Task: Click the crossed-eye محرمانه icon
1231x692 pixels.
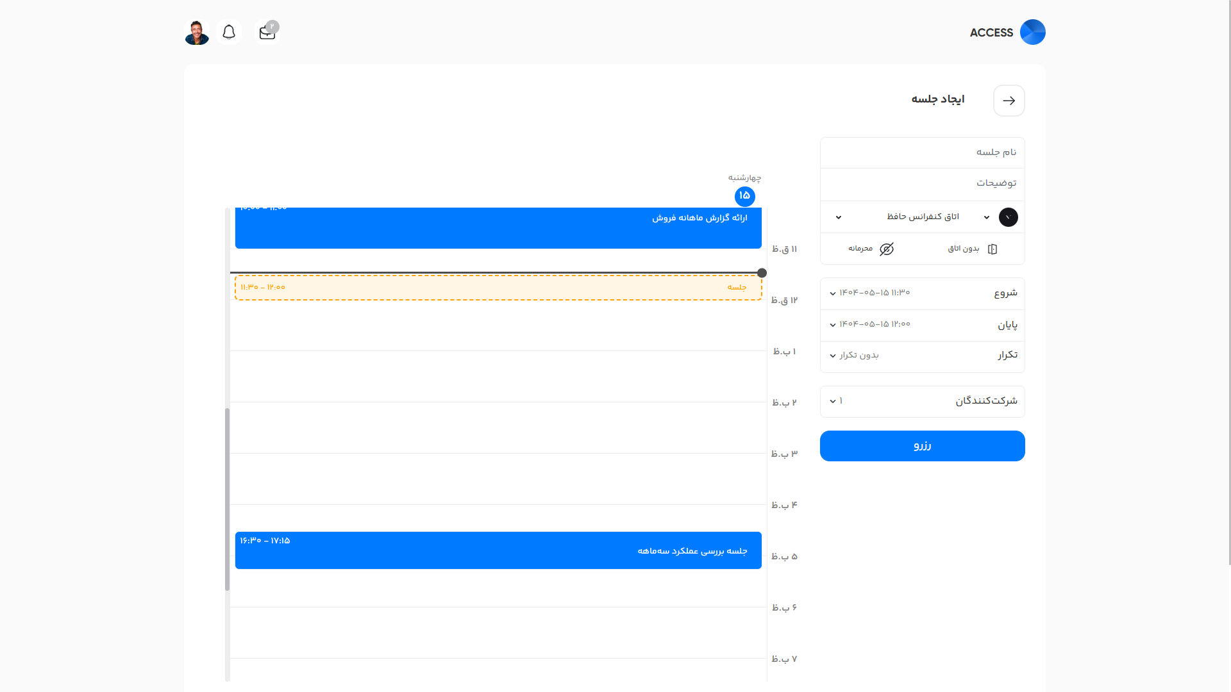Action: [887, 249]
